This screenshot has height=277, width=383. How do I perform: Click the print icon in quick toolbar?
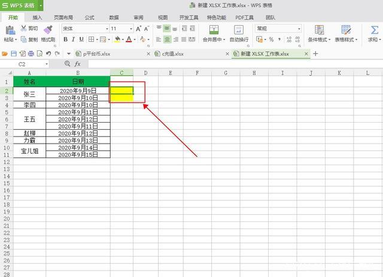[x=31, y=54]
